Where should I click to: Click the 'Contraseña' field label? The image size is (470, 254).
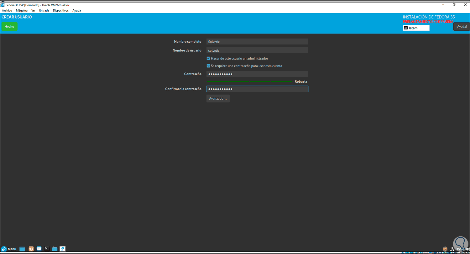pyautogui.click(x=193, y=74)
